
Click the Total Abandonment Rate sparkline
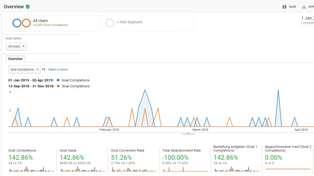click(x=185, y=169)
